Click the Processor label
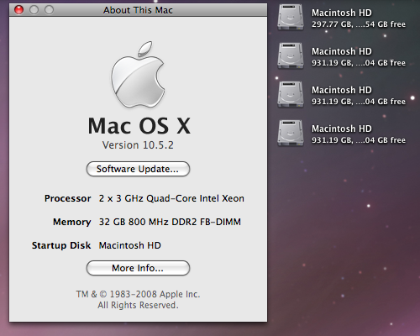420x336 pixels. coord(68,198)
